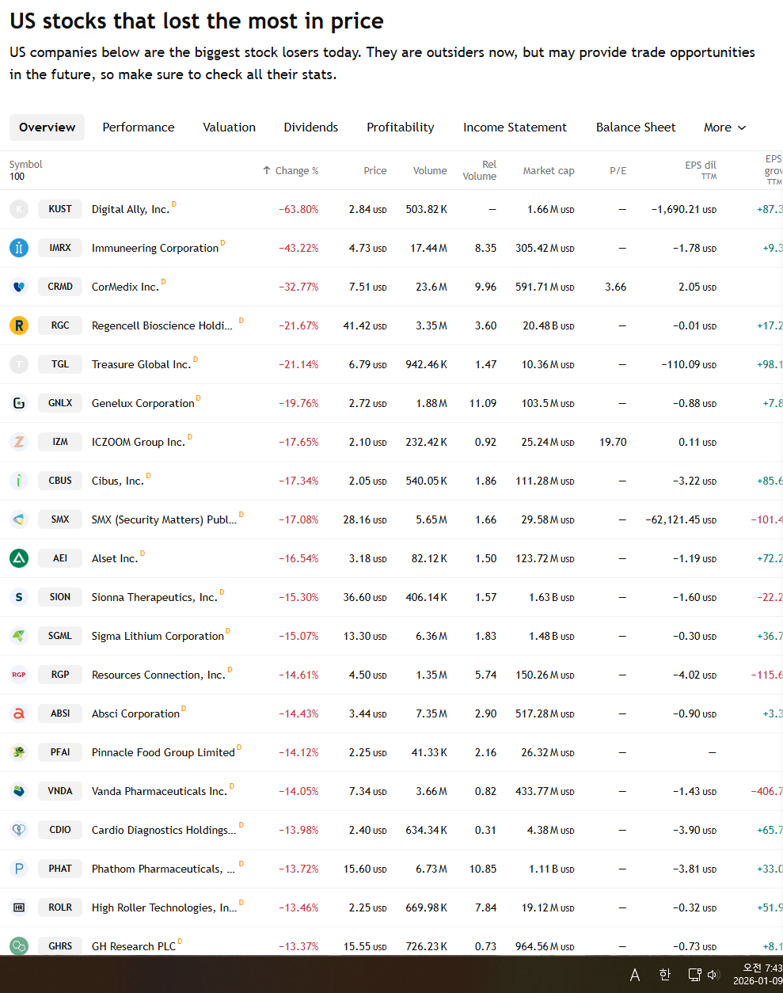Click the taskbar network display icon
Image resolution: width=783 pixels, height=993 pixels.
coord(694,975)
